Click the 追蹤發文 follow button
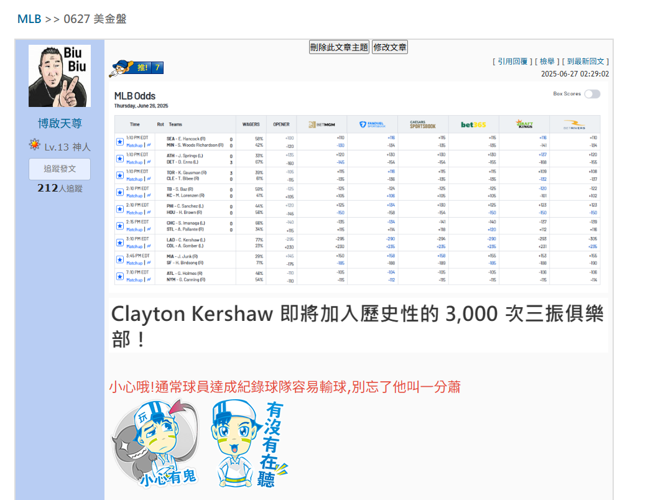 [x=60, y=169]
